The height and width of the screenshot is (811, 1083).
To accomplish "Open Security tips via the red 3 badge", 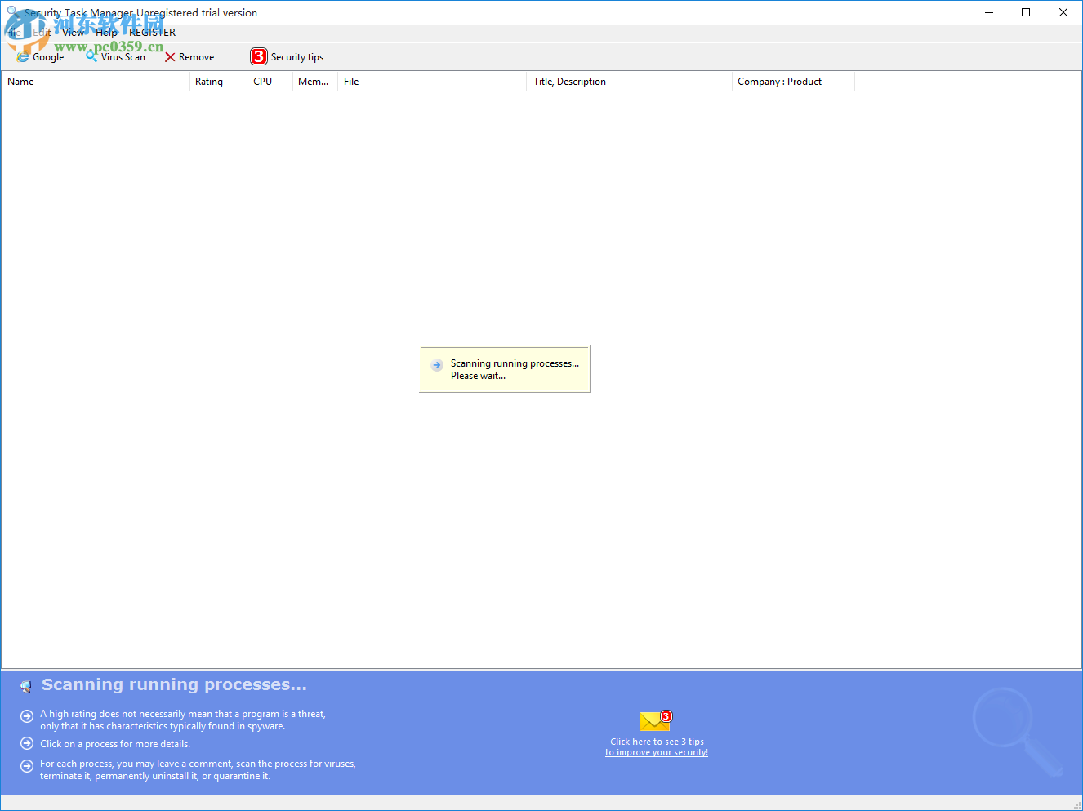I will (260, 56).
